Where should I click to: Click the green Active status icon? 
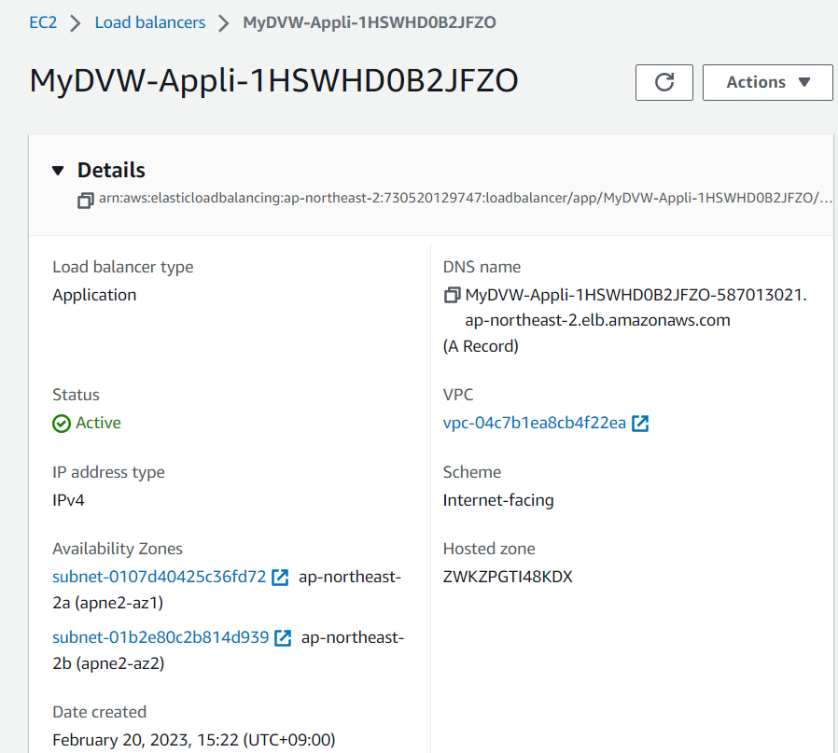click(62, 424)
